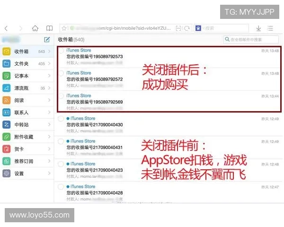The image size is (284, 227).
Task: Expand the 漂流瓶 row chevron
Action: coord(49,88)
